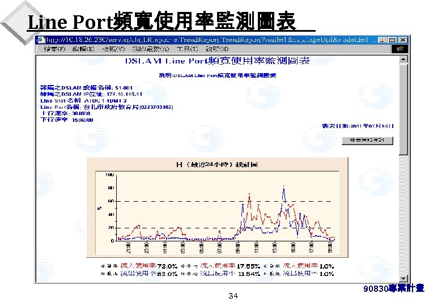Click the browser title bar URL text
Image resolution: width=442 pixels, height=306 pixels.
pos(211,40)
